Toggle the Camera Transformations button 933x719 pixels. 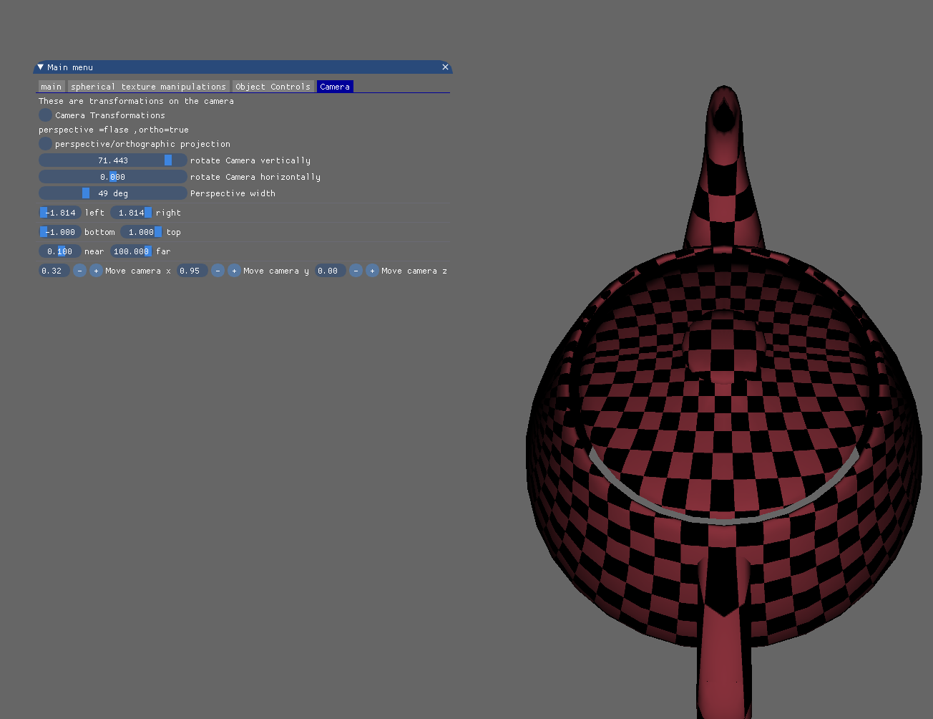click(45, 115)
